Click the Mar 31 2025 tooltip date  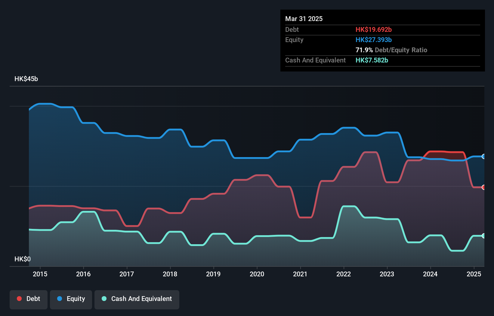pyautogui.click(x=304, y=19)
